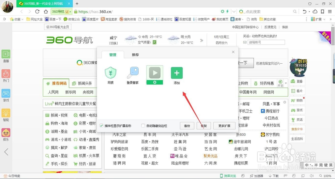Image resolution: width=335 pixels, height=179 pixels.
Task: Click the search magnifier icon
Action: 295,11
